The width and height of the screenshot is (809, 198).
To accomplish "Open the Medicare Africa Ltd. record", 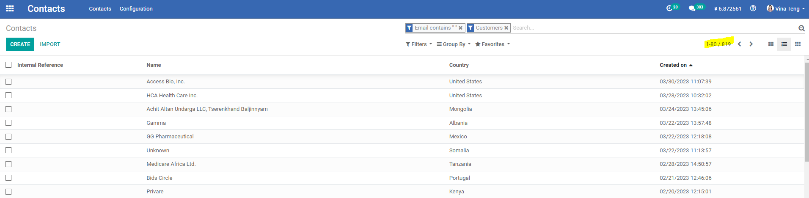I will coord(171,164).
